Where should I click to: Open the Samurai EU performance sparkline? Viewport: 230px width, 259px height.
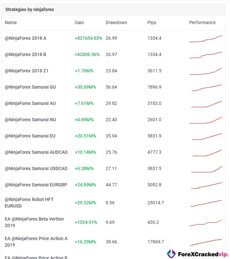[207, 136]
